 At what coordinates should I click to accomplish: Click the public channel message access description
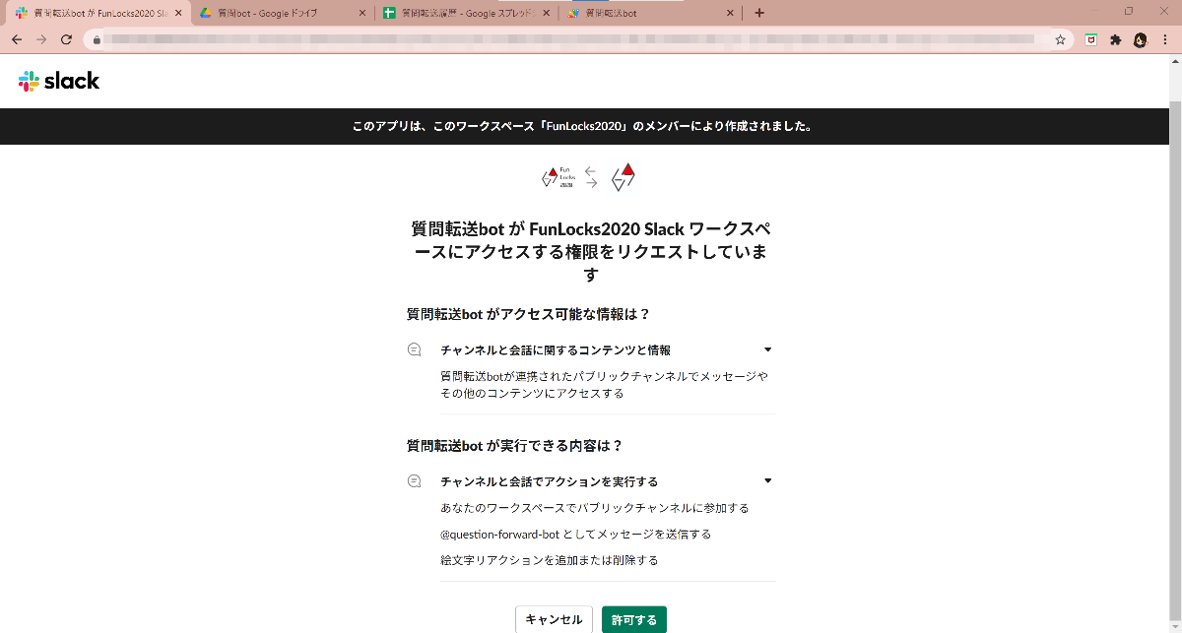[x=604, y=385]
